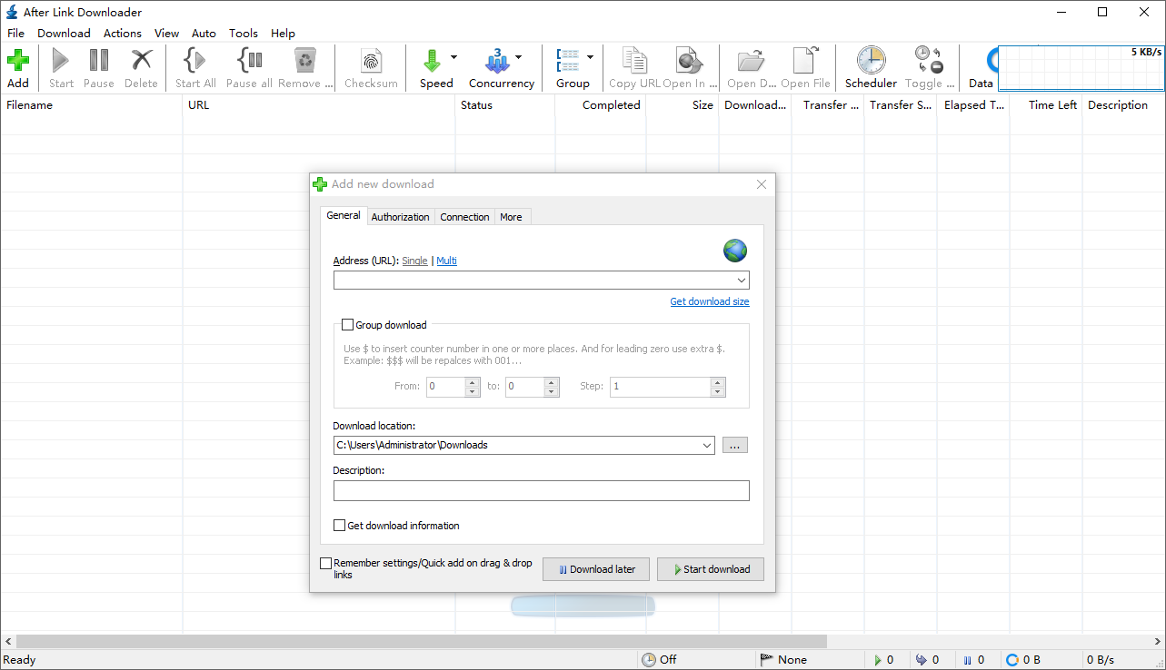Screen dimensions: 1166x670
Task: Click into the Description text field
Action: [x=542, y=491]
